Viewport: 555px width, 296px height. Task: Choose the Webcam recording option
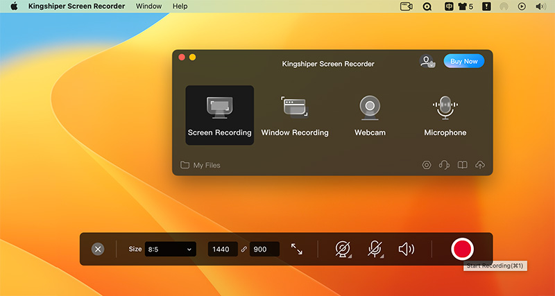pos(370,115)
